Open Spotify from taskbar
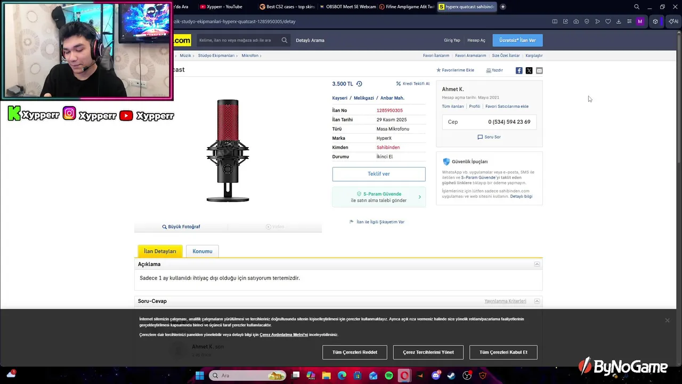The image size is (682, 384). pos(389,375)
